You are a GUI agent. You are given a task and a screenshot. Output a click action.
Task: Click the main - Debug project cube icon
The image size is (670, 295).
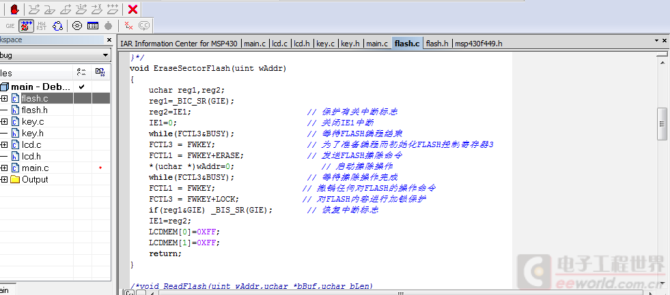4,87
